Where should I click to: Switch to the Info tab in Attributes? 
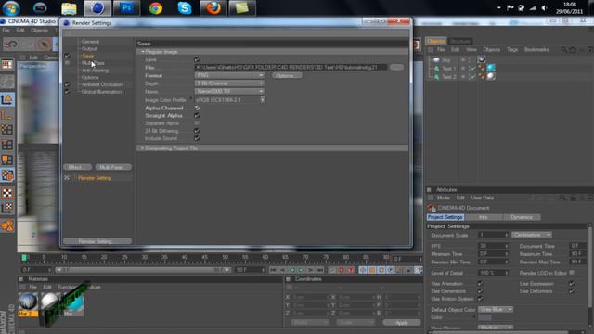(484, 217)
